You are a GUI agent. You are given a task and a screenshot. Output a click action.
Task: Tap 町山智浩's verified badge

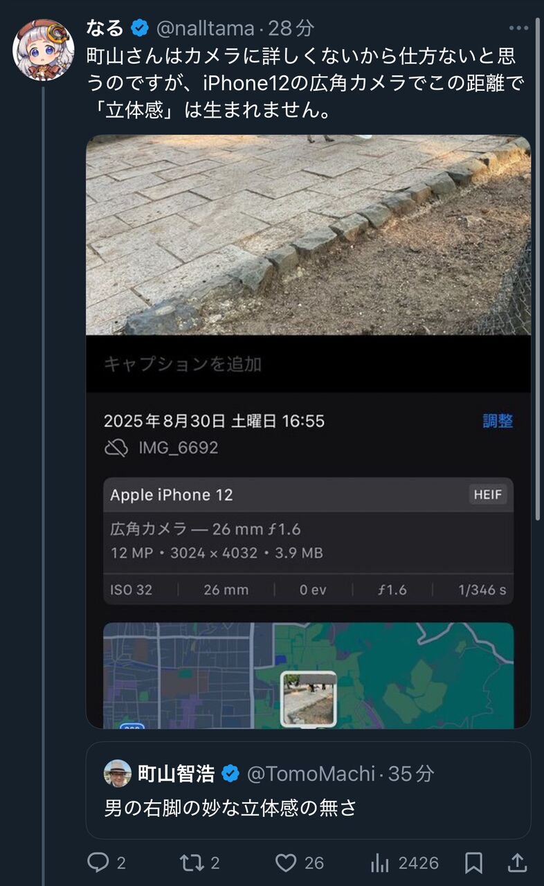click(230, 774)
